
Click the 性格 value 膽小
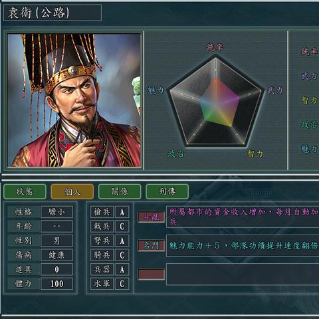[56, 212]
